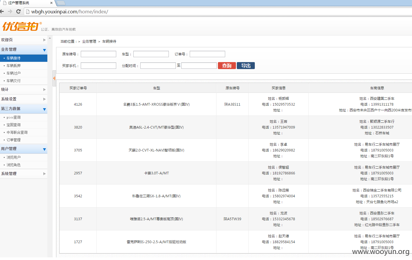Click order number 1727
This screenshot has width=412, height=260.
point(78,242)
